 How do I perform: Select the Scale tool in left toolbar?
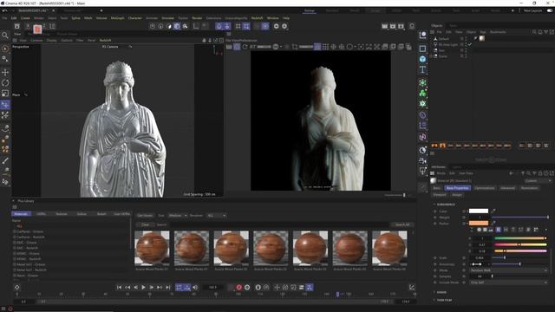click(5, 93)
